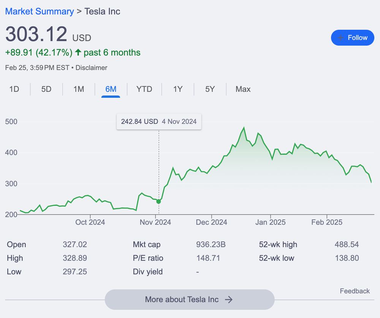Select the 6M time range tab
The image size is (380, 318).
point(111,89)
